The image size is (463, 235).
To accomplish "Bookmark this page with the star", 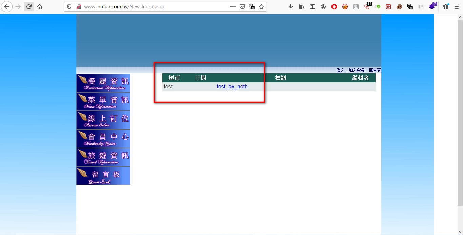I will [261, 7].
